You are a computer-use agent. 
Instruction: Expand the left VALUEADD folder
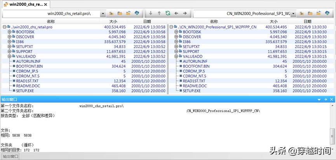pos(9,56)
